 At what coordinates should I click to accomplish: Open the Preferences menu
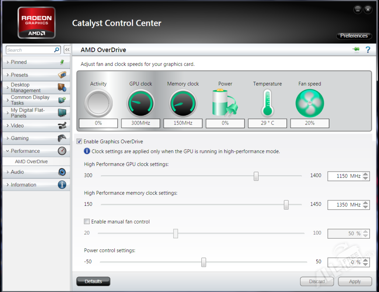[354, 36]
